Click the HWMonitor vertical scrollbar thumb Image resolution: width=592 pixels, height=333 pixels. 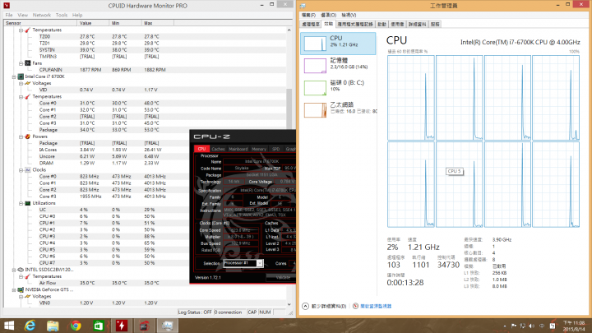(289, 109)
